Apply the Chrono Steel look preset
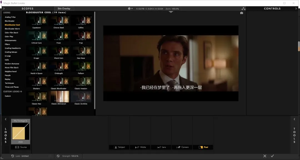The width and height of the screenshot is (300, 160). click(x=59, y=20)
